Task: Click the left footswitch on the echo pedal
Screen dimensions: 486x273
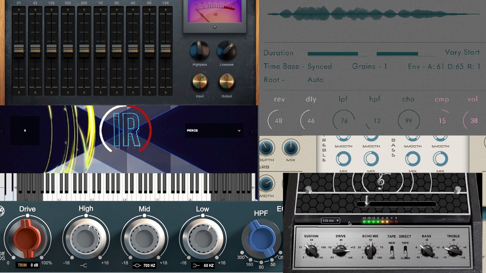Action: (x=309, y=190)
